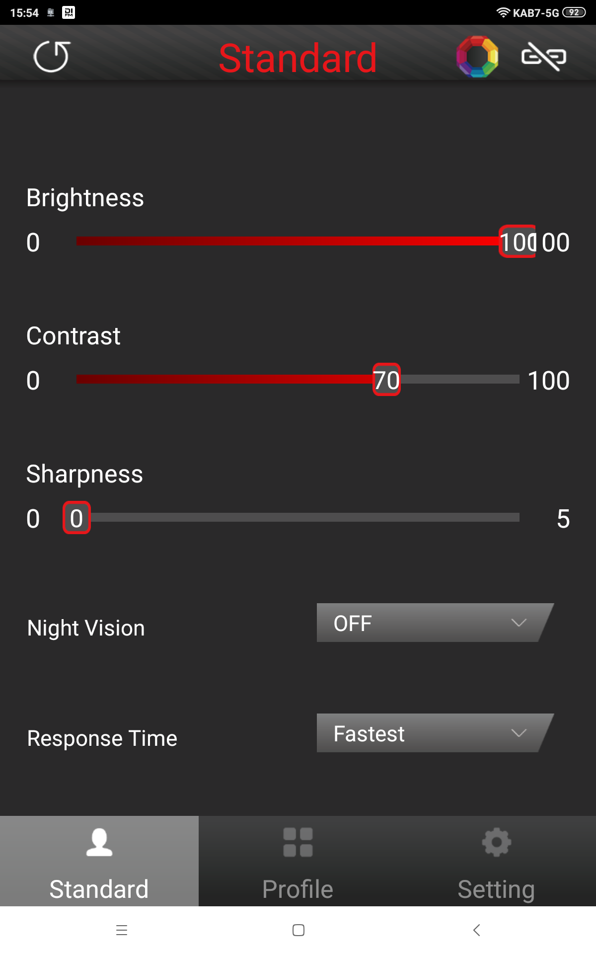Select the Standard tab label

99,889
